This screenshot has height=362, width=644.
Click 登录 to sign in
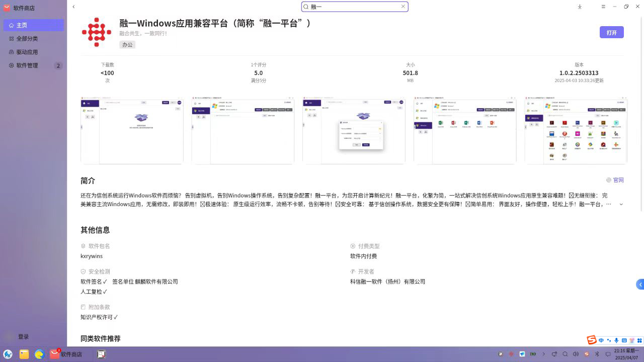(23, 337)
